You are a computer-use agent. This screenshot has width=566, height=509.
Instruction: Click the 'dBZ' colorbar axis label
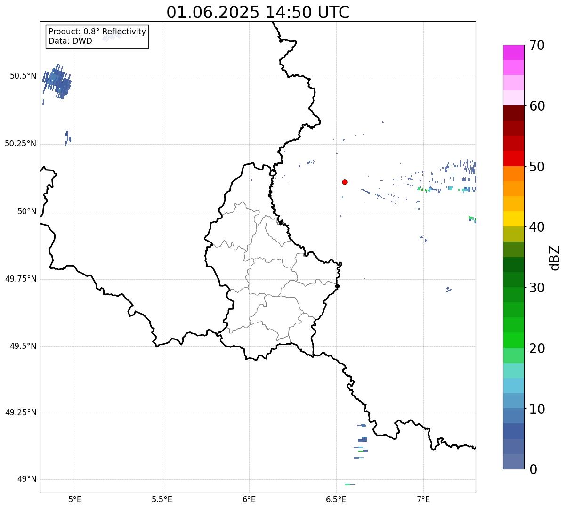[x=555, y=257]
